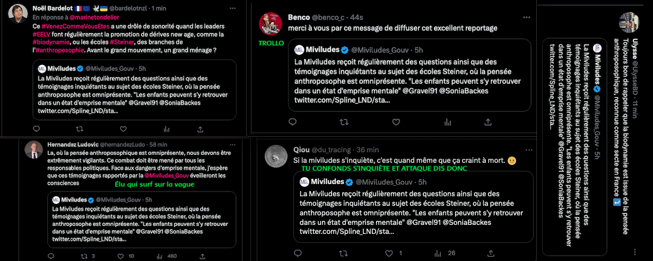Open view analytics on Noël Bardelot's tweet
The height and width of the screenshot is (261, 653).
coord(167,128)
